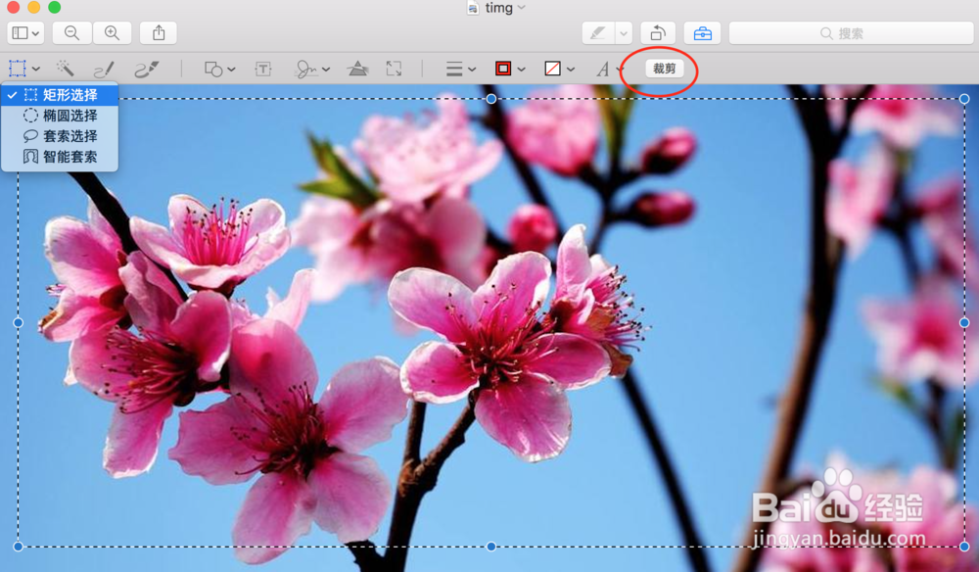Open the Shapes tool

(213, 69)
